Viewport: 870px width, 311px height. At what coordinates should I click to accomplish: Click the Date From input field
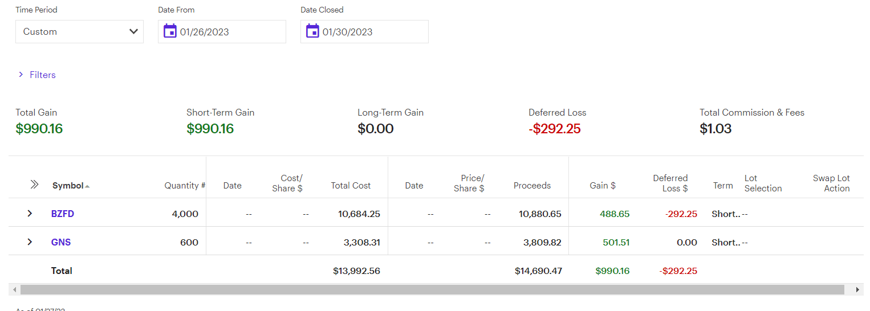coord(228,32)
